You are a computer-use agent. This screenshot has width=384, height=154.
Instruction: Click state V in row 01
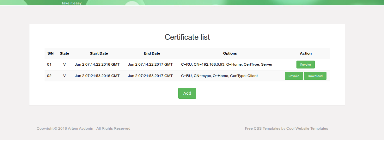pyautogui.click(x=64, y=64)
